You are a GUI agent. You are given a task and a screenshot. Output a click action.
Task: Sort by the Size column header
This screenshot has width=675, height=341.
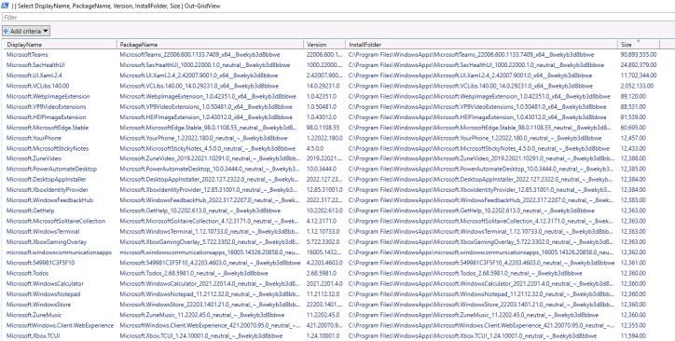click(639, 45)
